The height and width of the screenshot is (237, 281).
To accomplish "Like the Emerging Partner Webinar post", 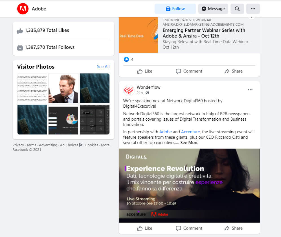I will pyautogui.click(x=145, y=71).
